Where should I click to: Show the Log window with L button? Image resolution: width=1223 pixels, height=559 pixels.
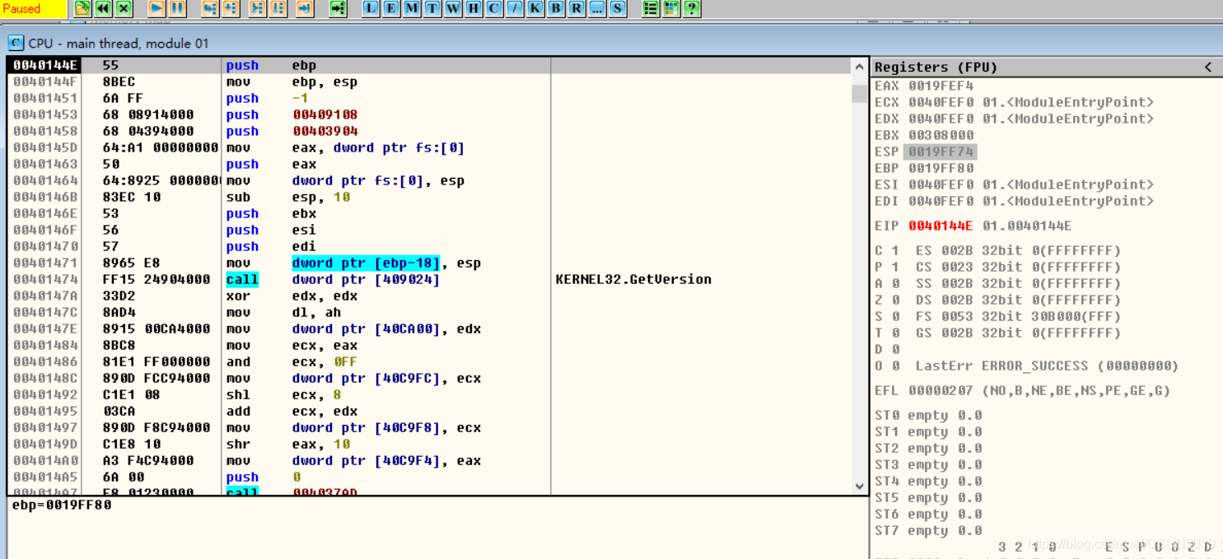coord(371,8)
